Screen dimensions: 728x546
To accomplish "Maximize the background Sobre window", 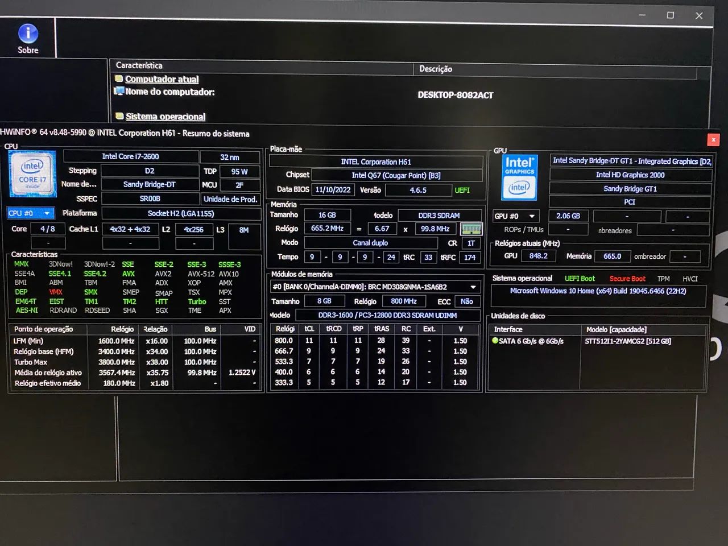I will (671, 15).
